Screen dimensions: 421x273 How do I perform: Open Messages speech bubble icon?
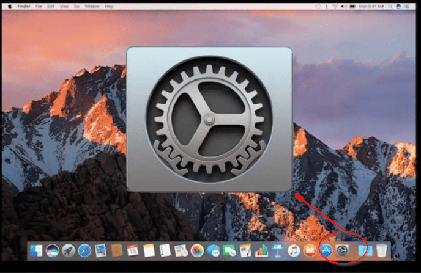213,251
